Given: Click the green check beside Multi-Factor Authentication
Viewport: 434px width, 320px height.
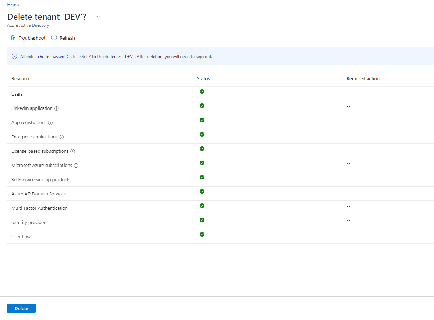Looking at the screenshot, I should click(x=202, y=206).
